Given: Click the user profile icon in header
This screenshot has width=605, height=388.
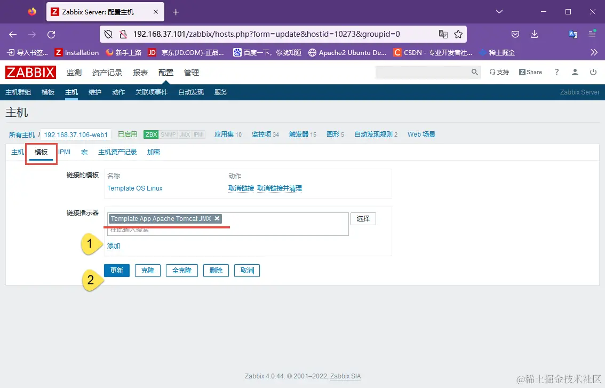Looking at the screenshot, I should pos(575,72).
